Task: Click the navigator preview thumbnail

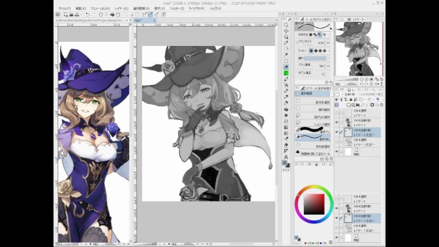Action: coord(359,49)
